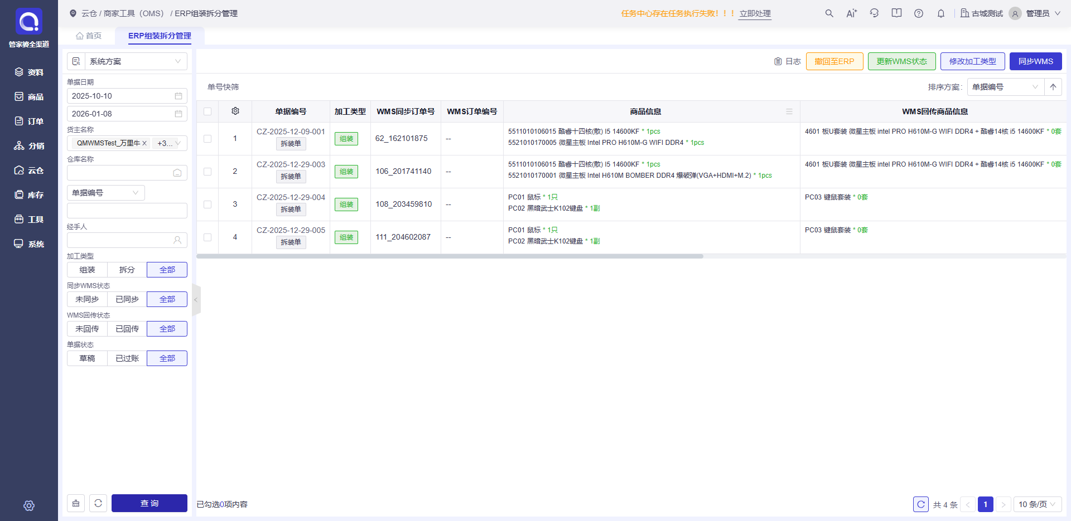Open the 商品信息 column menu icon
Viewport: 1071px width, 521px height.
click(x=789, y=111)
